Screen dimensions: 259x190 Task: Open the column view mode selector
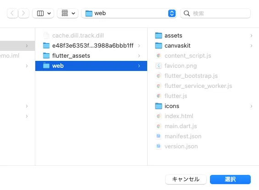pos(43,13)
